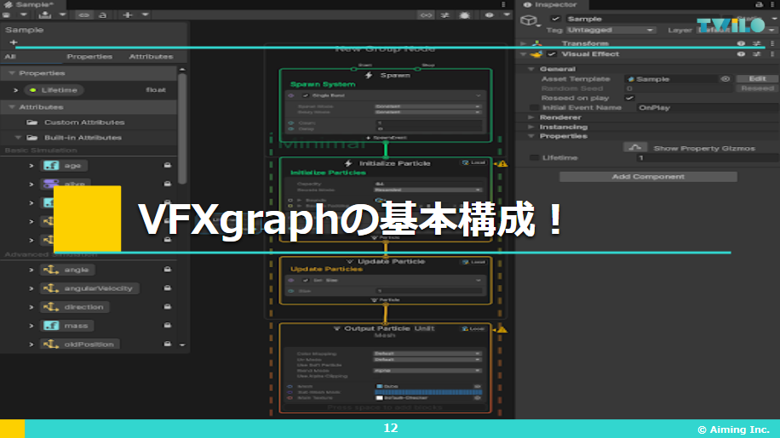Click the Add Component button
Image resolution: width=780 pixels, height=438 pixels.
(648, 177)
